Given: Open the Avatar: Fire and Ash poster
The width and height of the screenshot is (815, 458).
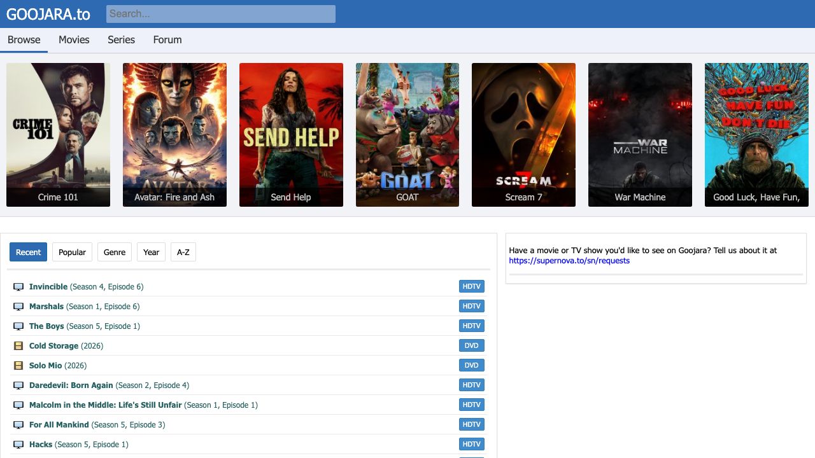Looking at the screenshot, I should (174, 135).
